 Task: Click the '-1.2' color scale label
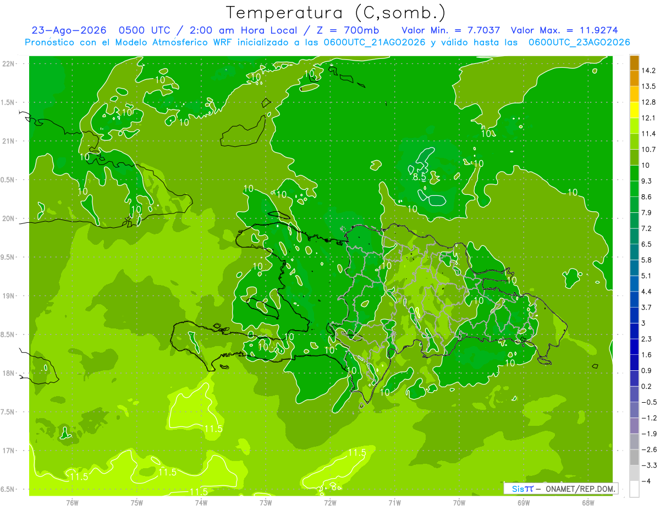649,418
